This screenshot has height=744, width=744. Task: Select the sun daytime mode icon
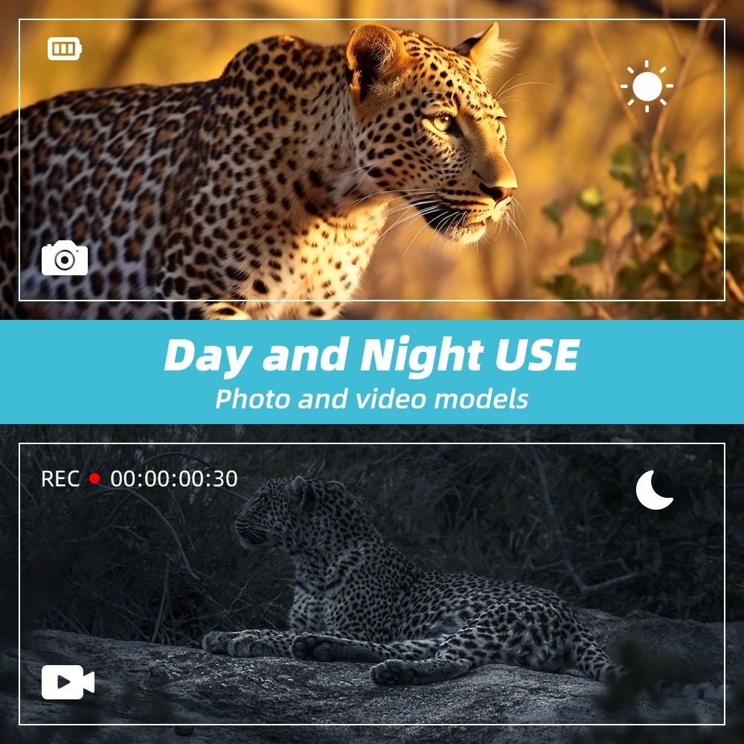(647, 86)
